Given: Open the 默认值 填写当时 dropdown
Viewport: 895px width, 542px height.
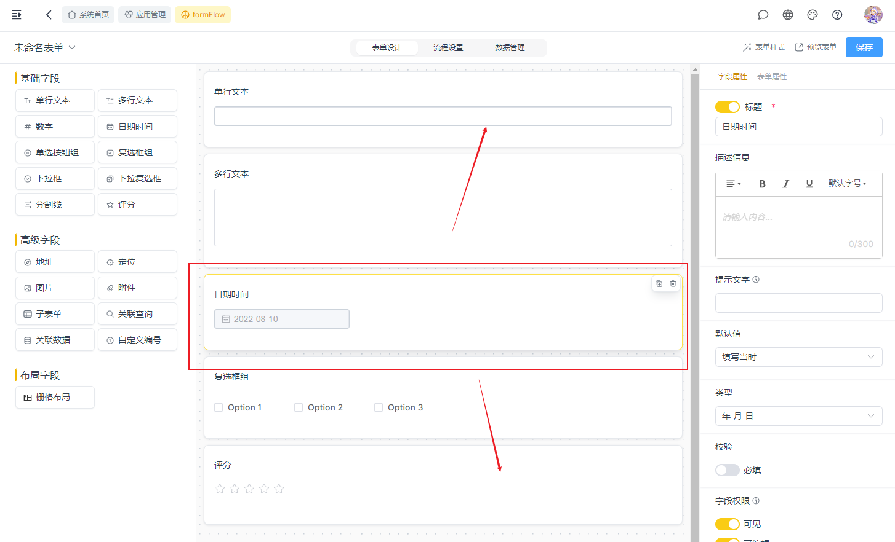Looking at the screenshot, I should [x=799, y=357].
